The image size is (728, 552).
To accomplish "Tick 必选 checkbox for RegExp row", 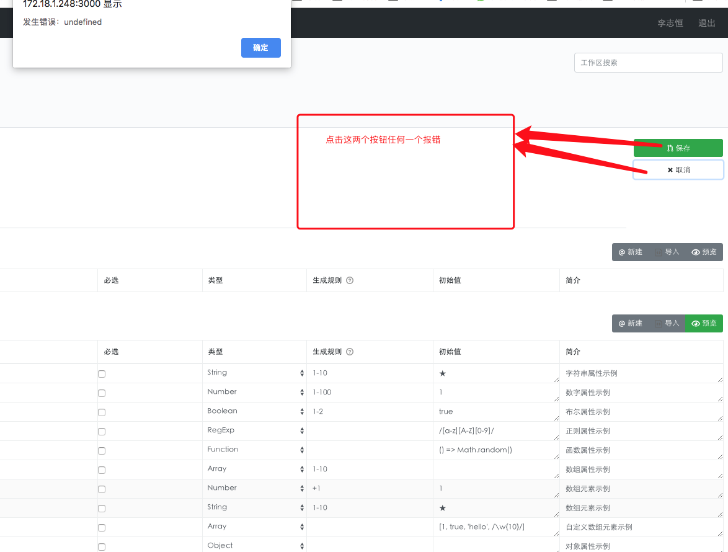I will pos(102,432).
